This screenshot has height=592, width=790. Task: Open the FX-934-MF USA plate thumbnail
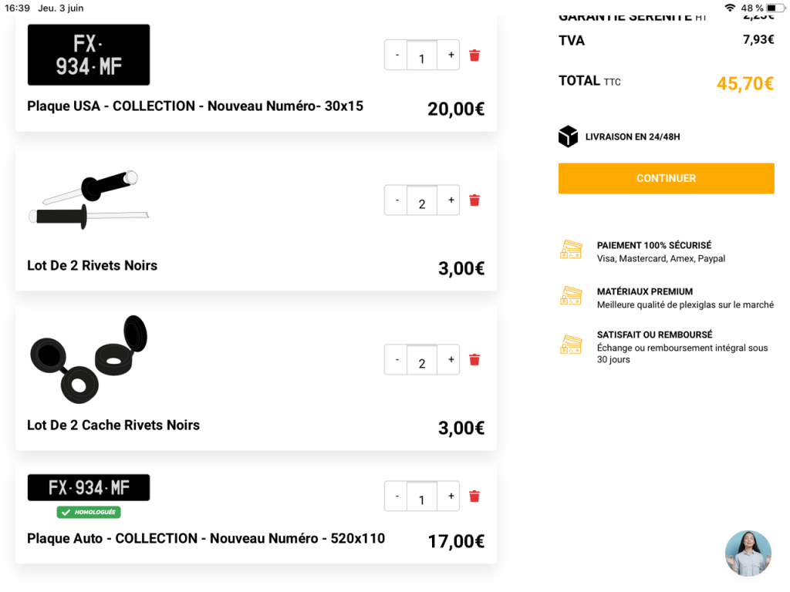point(89,55)
